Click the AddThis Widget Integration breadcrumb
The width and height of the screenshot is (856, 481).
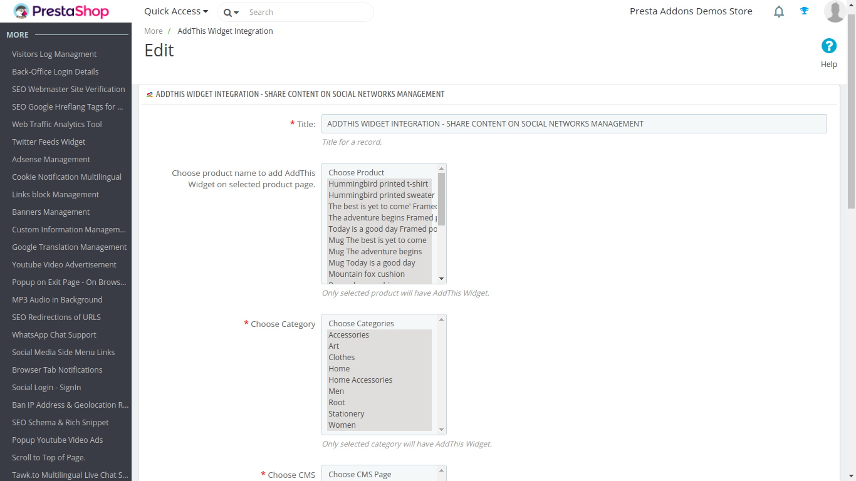(x=225, y=31)
